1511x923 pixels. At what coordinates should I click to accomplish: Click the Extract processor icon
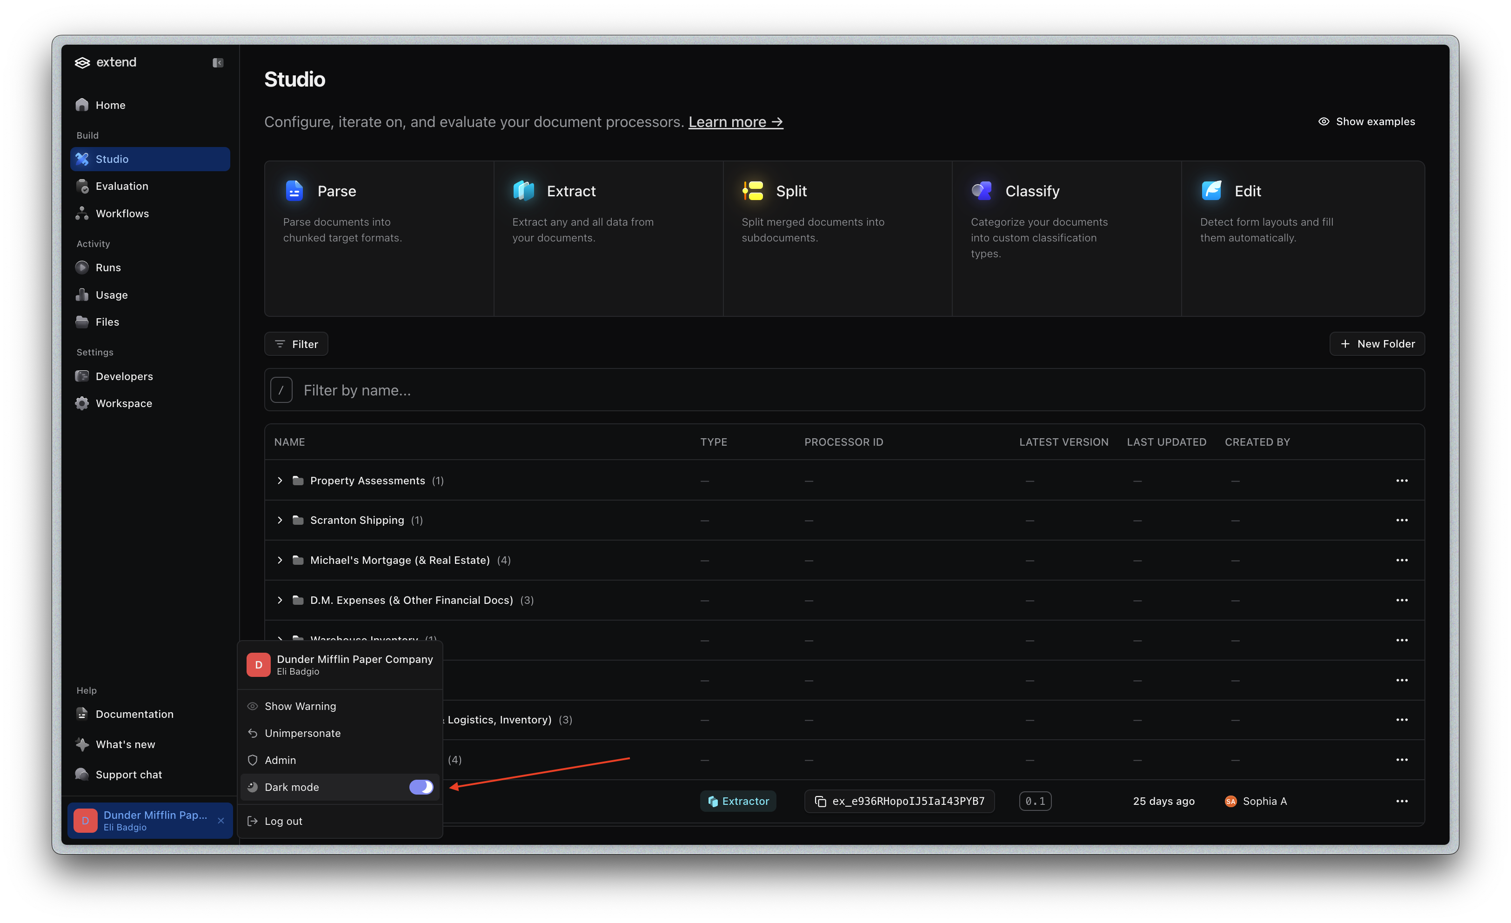(524, 191)
